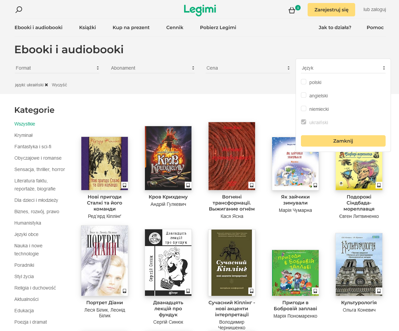
Task: Uncheck the ukraiński language checkbox
Action: pyautogui.click(x=304, y=122)
